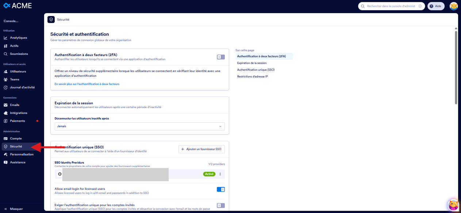The image size is (461, 213).
Task: Open the 'Déconnecter les utilisateurs inactifs' dropdown
Action: (139, 126)
